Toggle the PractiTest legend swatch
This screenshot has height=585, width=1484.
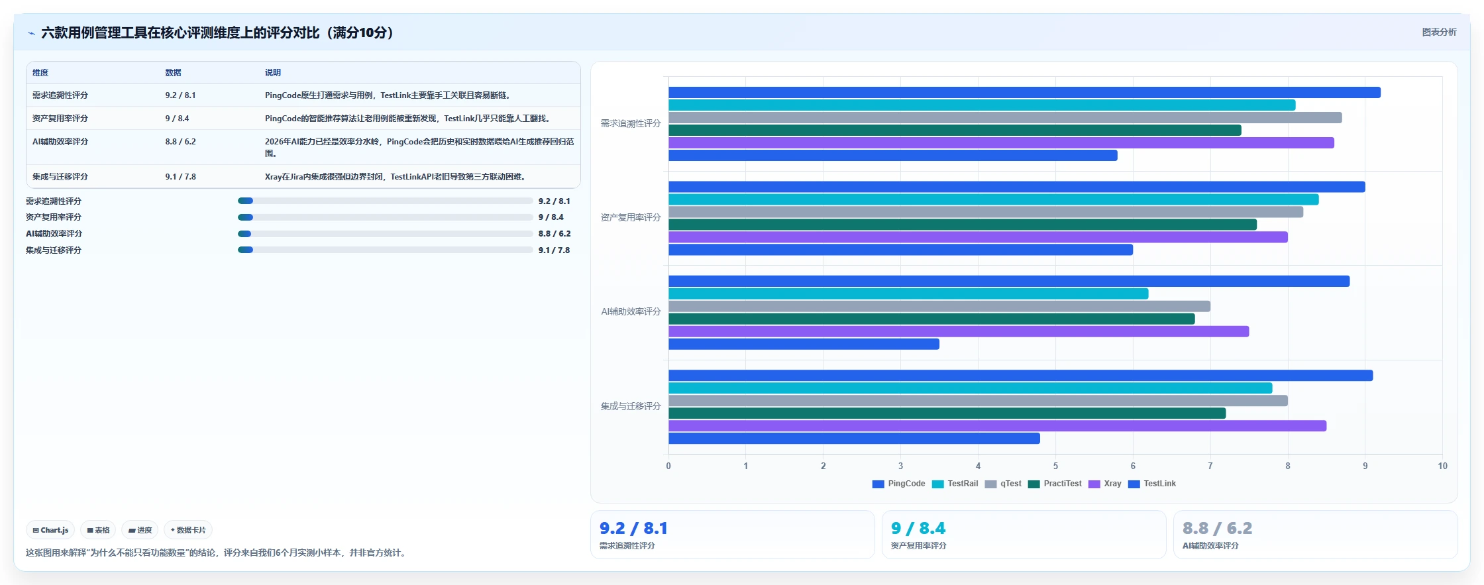click(x=1034, y=484)
